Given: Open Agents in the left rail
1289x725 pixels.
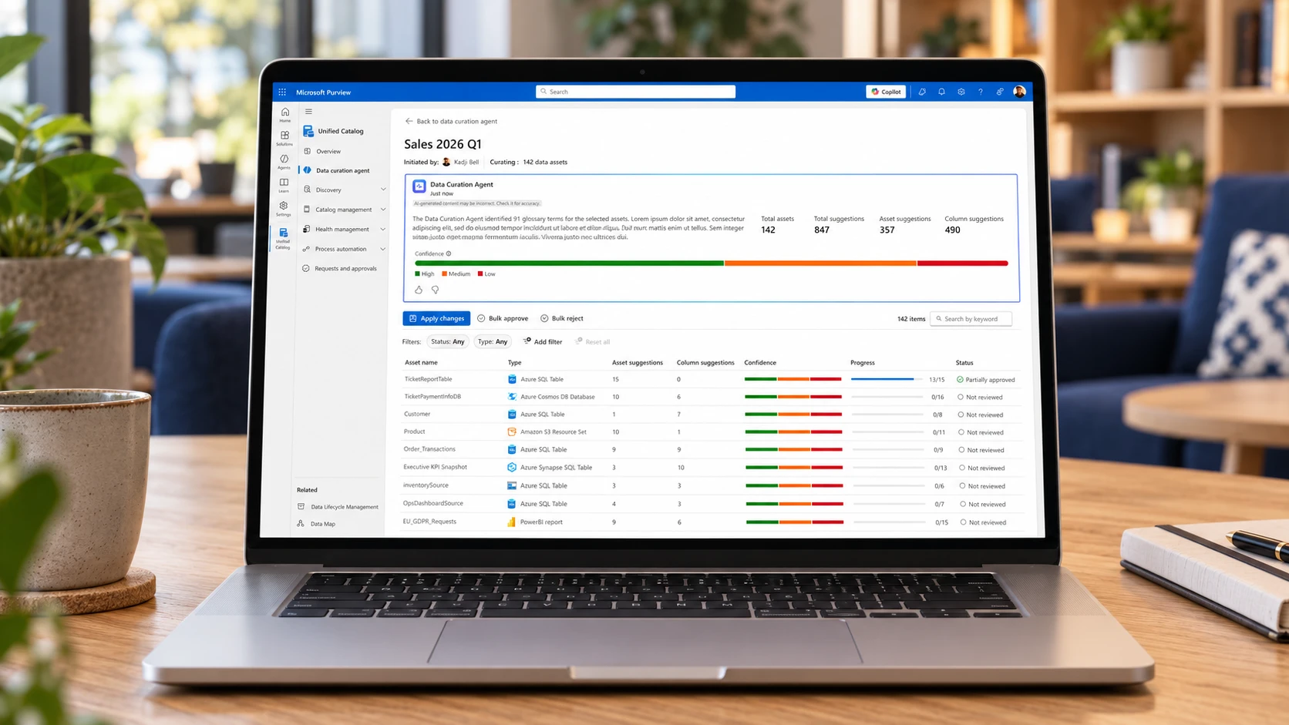Looking at the screenshot, I should 284,162.
